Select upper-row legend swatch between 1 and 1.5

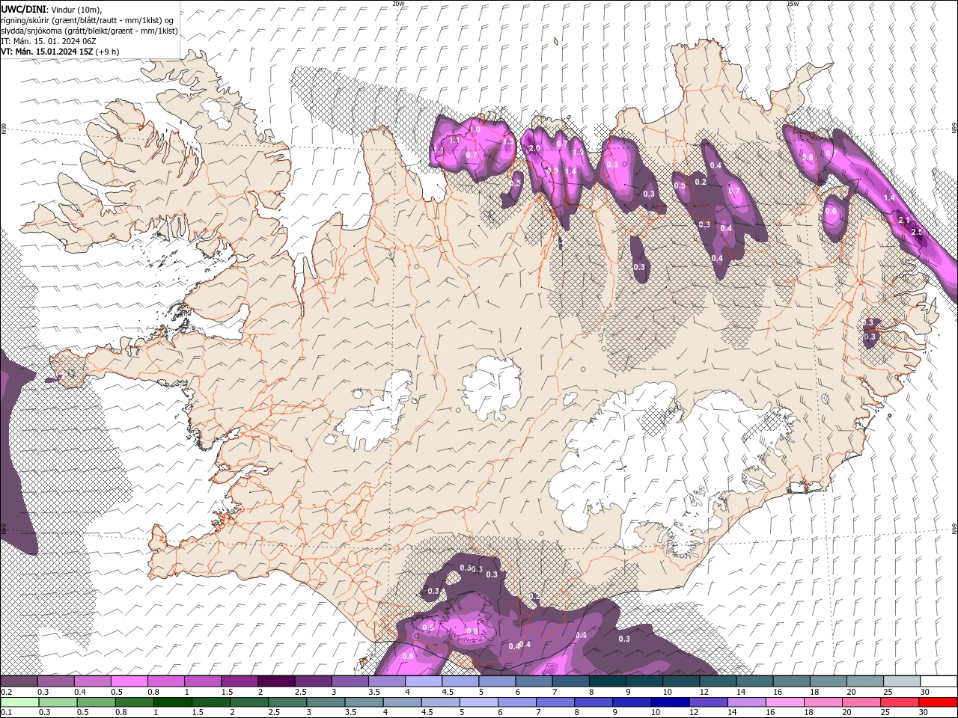(x=202, y=681)
